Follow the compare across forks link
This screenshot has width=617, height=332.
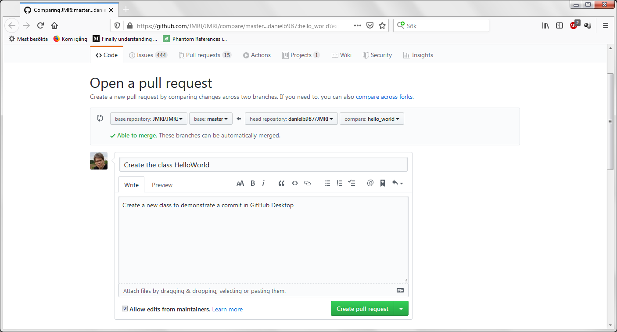[x=384, y=97]
